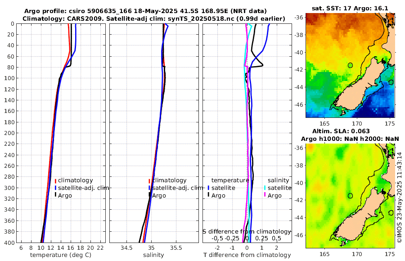Click latitude tick -44 on SLA map
Viewport: 405px width, 261px height.
[299, 218]
